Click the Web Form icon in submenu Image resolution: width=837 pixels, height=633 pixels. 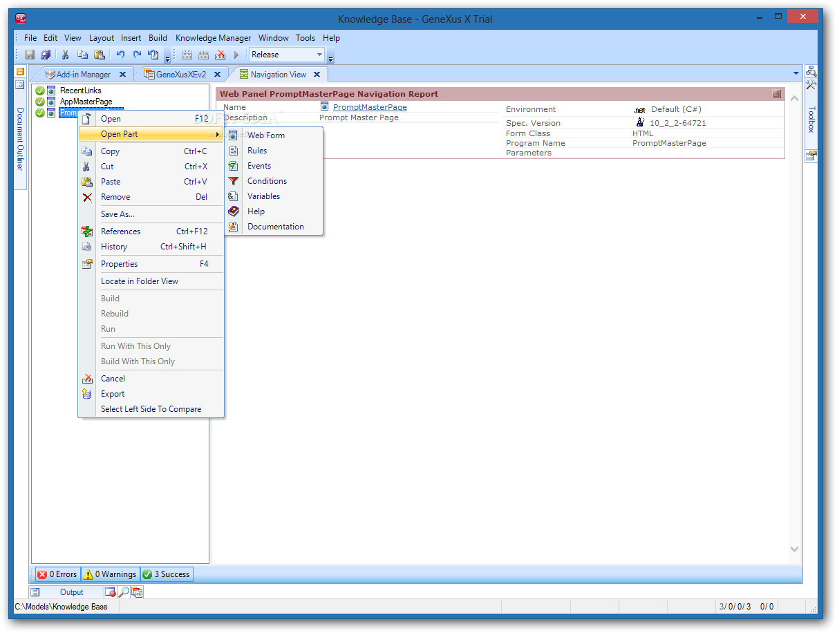pyautogui.click(x=233, y=135)
